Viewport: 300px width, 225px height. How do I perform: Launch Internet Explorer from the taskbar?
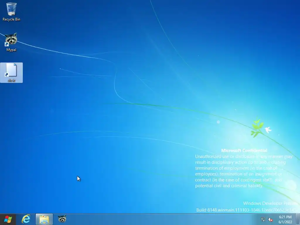[x=26, y=219]
